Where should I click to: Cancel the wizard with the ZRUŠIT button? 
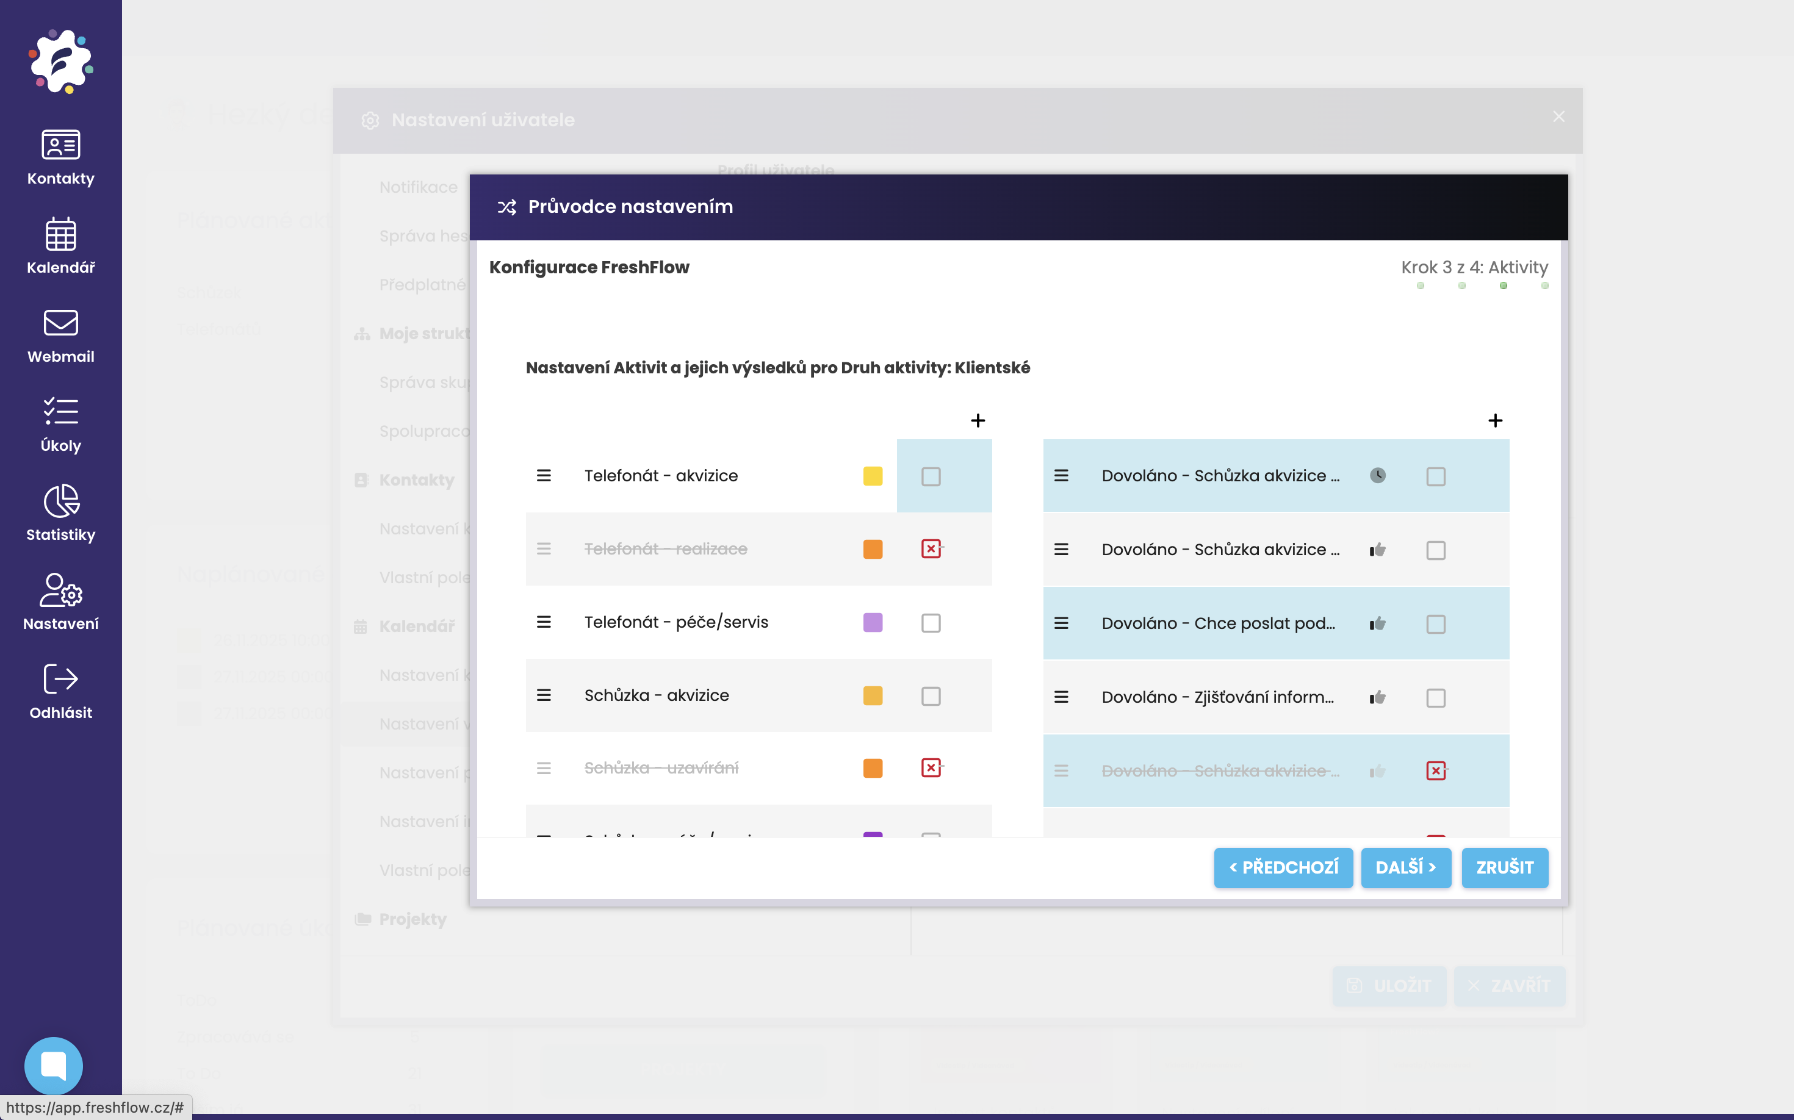[1504, 867]
